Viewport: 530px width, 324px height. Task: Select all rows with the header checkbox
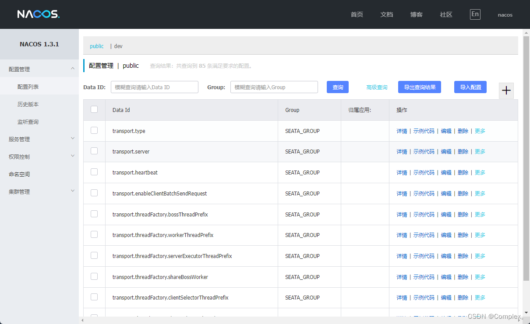click(x=94, y=110)
